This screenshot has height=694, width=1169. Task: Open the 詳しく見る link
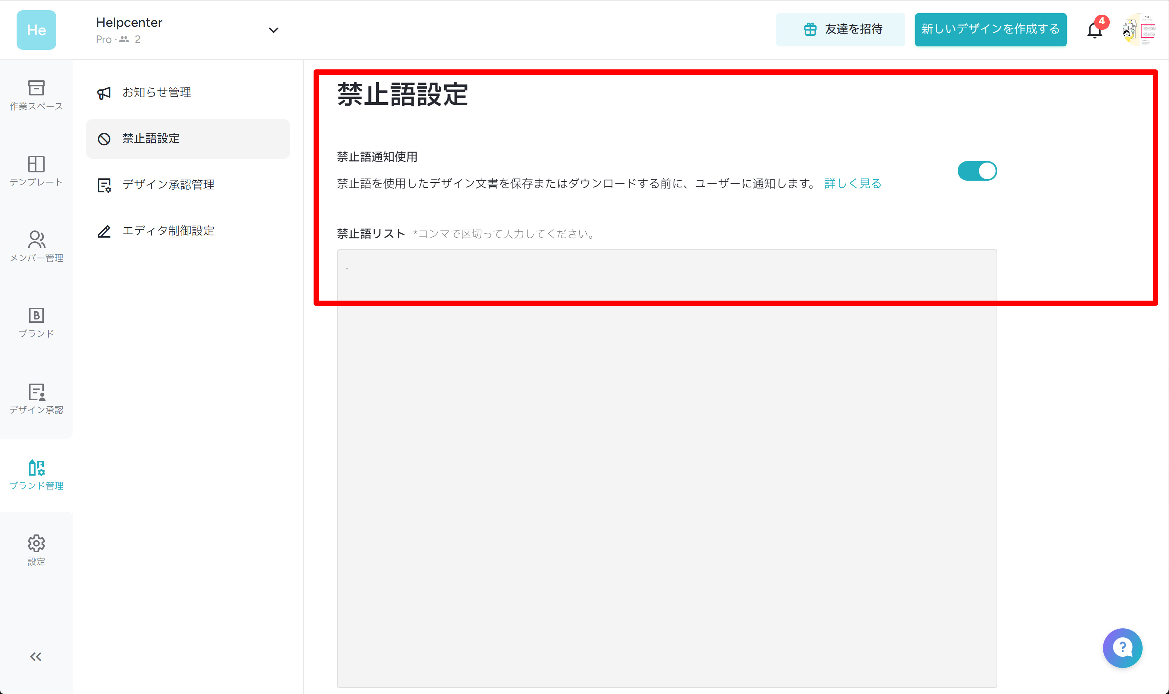click(x=852, y=183)
